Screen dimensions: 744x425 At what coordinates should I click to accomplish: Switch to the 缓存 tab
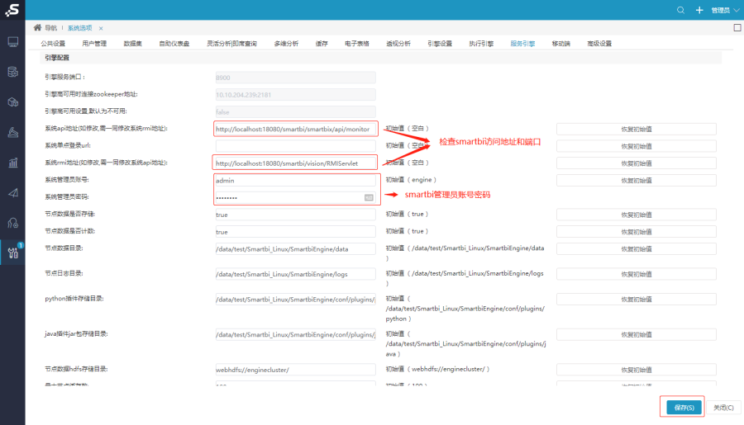click(322, 44)
